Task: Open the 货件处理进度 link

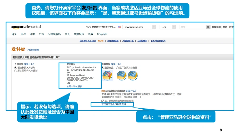Action: pyautogui.click(x=113, y=41)
